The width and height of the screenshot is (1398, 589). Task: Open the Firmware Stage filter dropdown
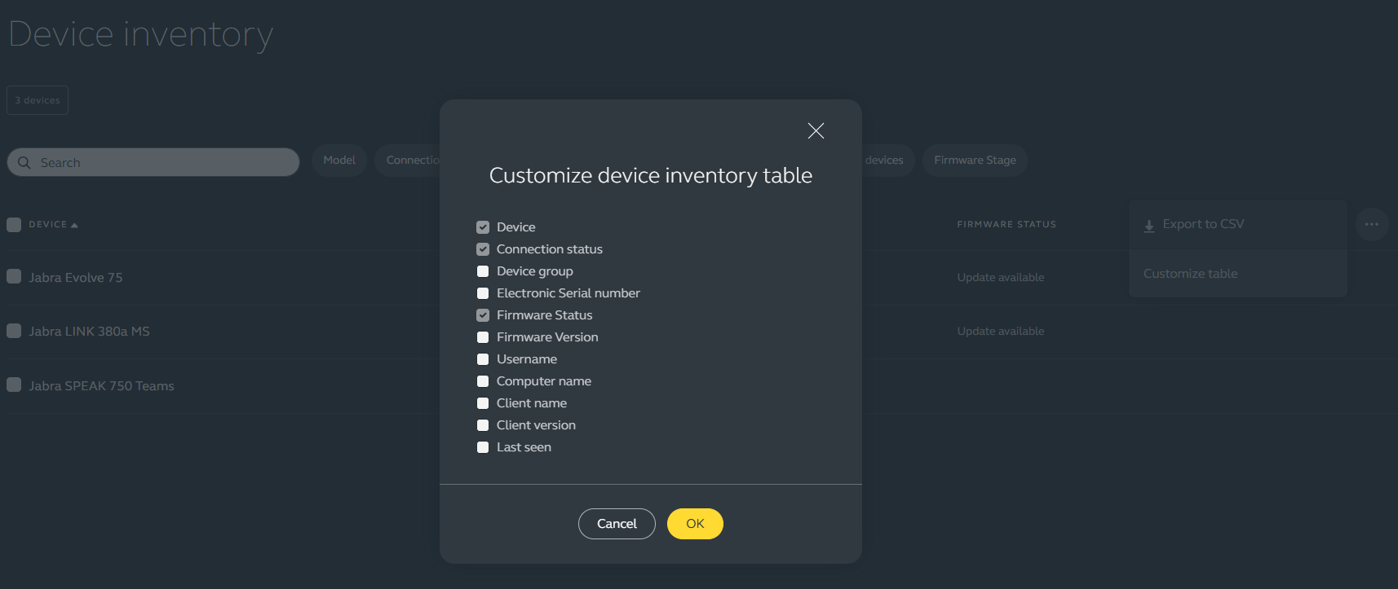pyautogui.click(x=975, y=160)
